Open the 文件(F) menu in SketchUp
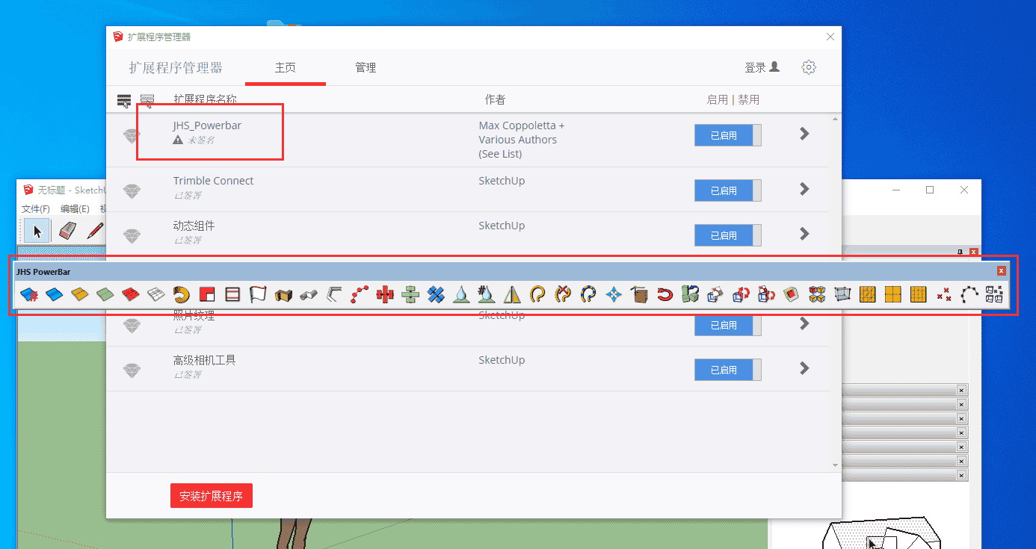The image size is (1036, 549). click(36, 209)
